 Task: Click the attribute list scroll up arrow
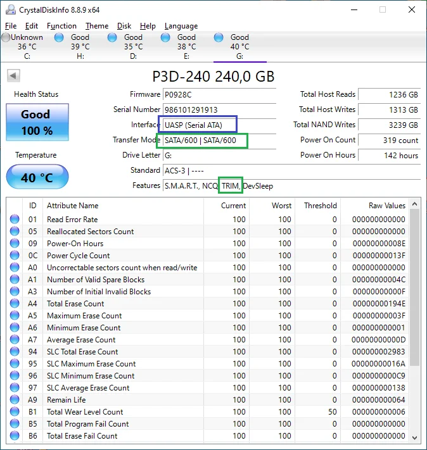(x=414, y=204)
